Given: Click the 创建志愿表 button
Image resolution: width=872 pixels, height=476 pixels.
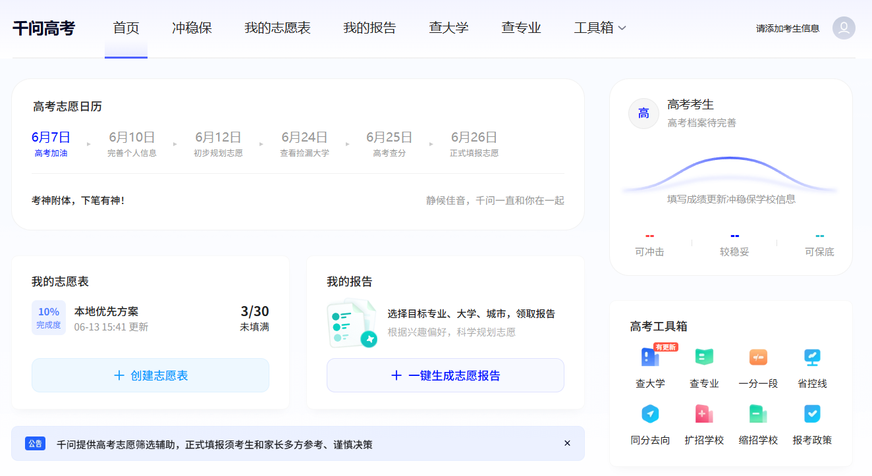Looking at the screenshot, I should (150, 375).
